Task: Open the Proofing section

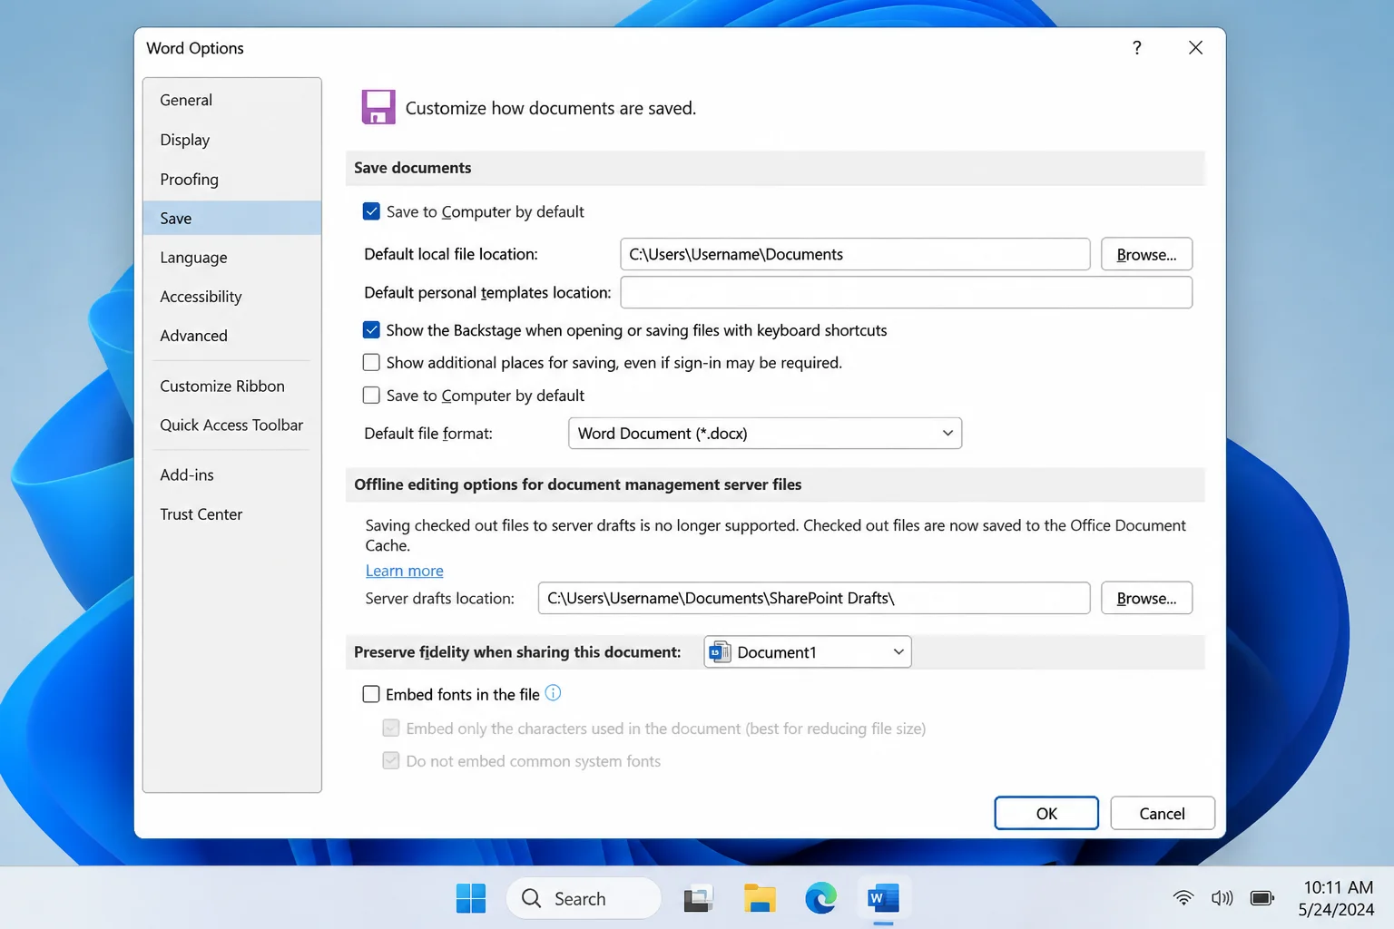Action: (232, 179)
